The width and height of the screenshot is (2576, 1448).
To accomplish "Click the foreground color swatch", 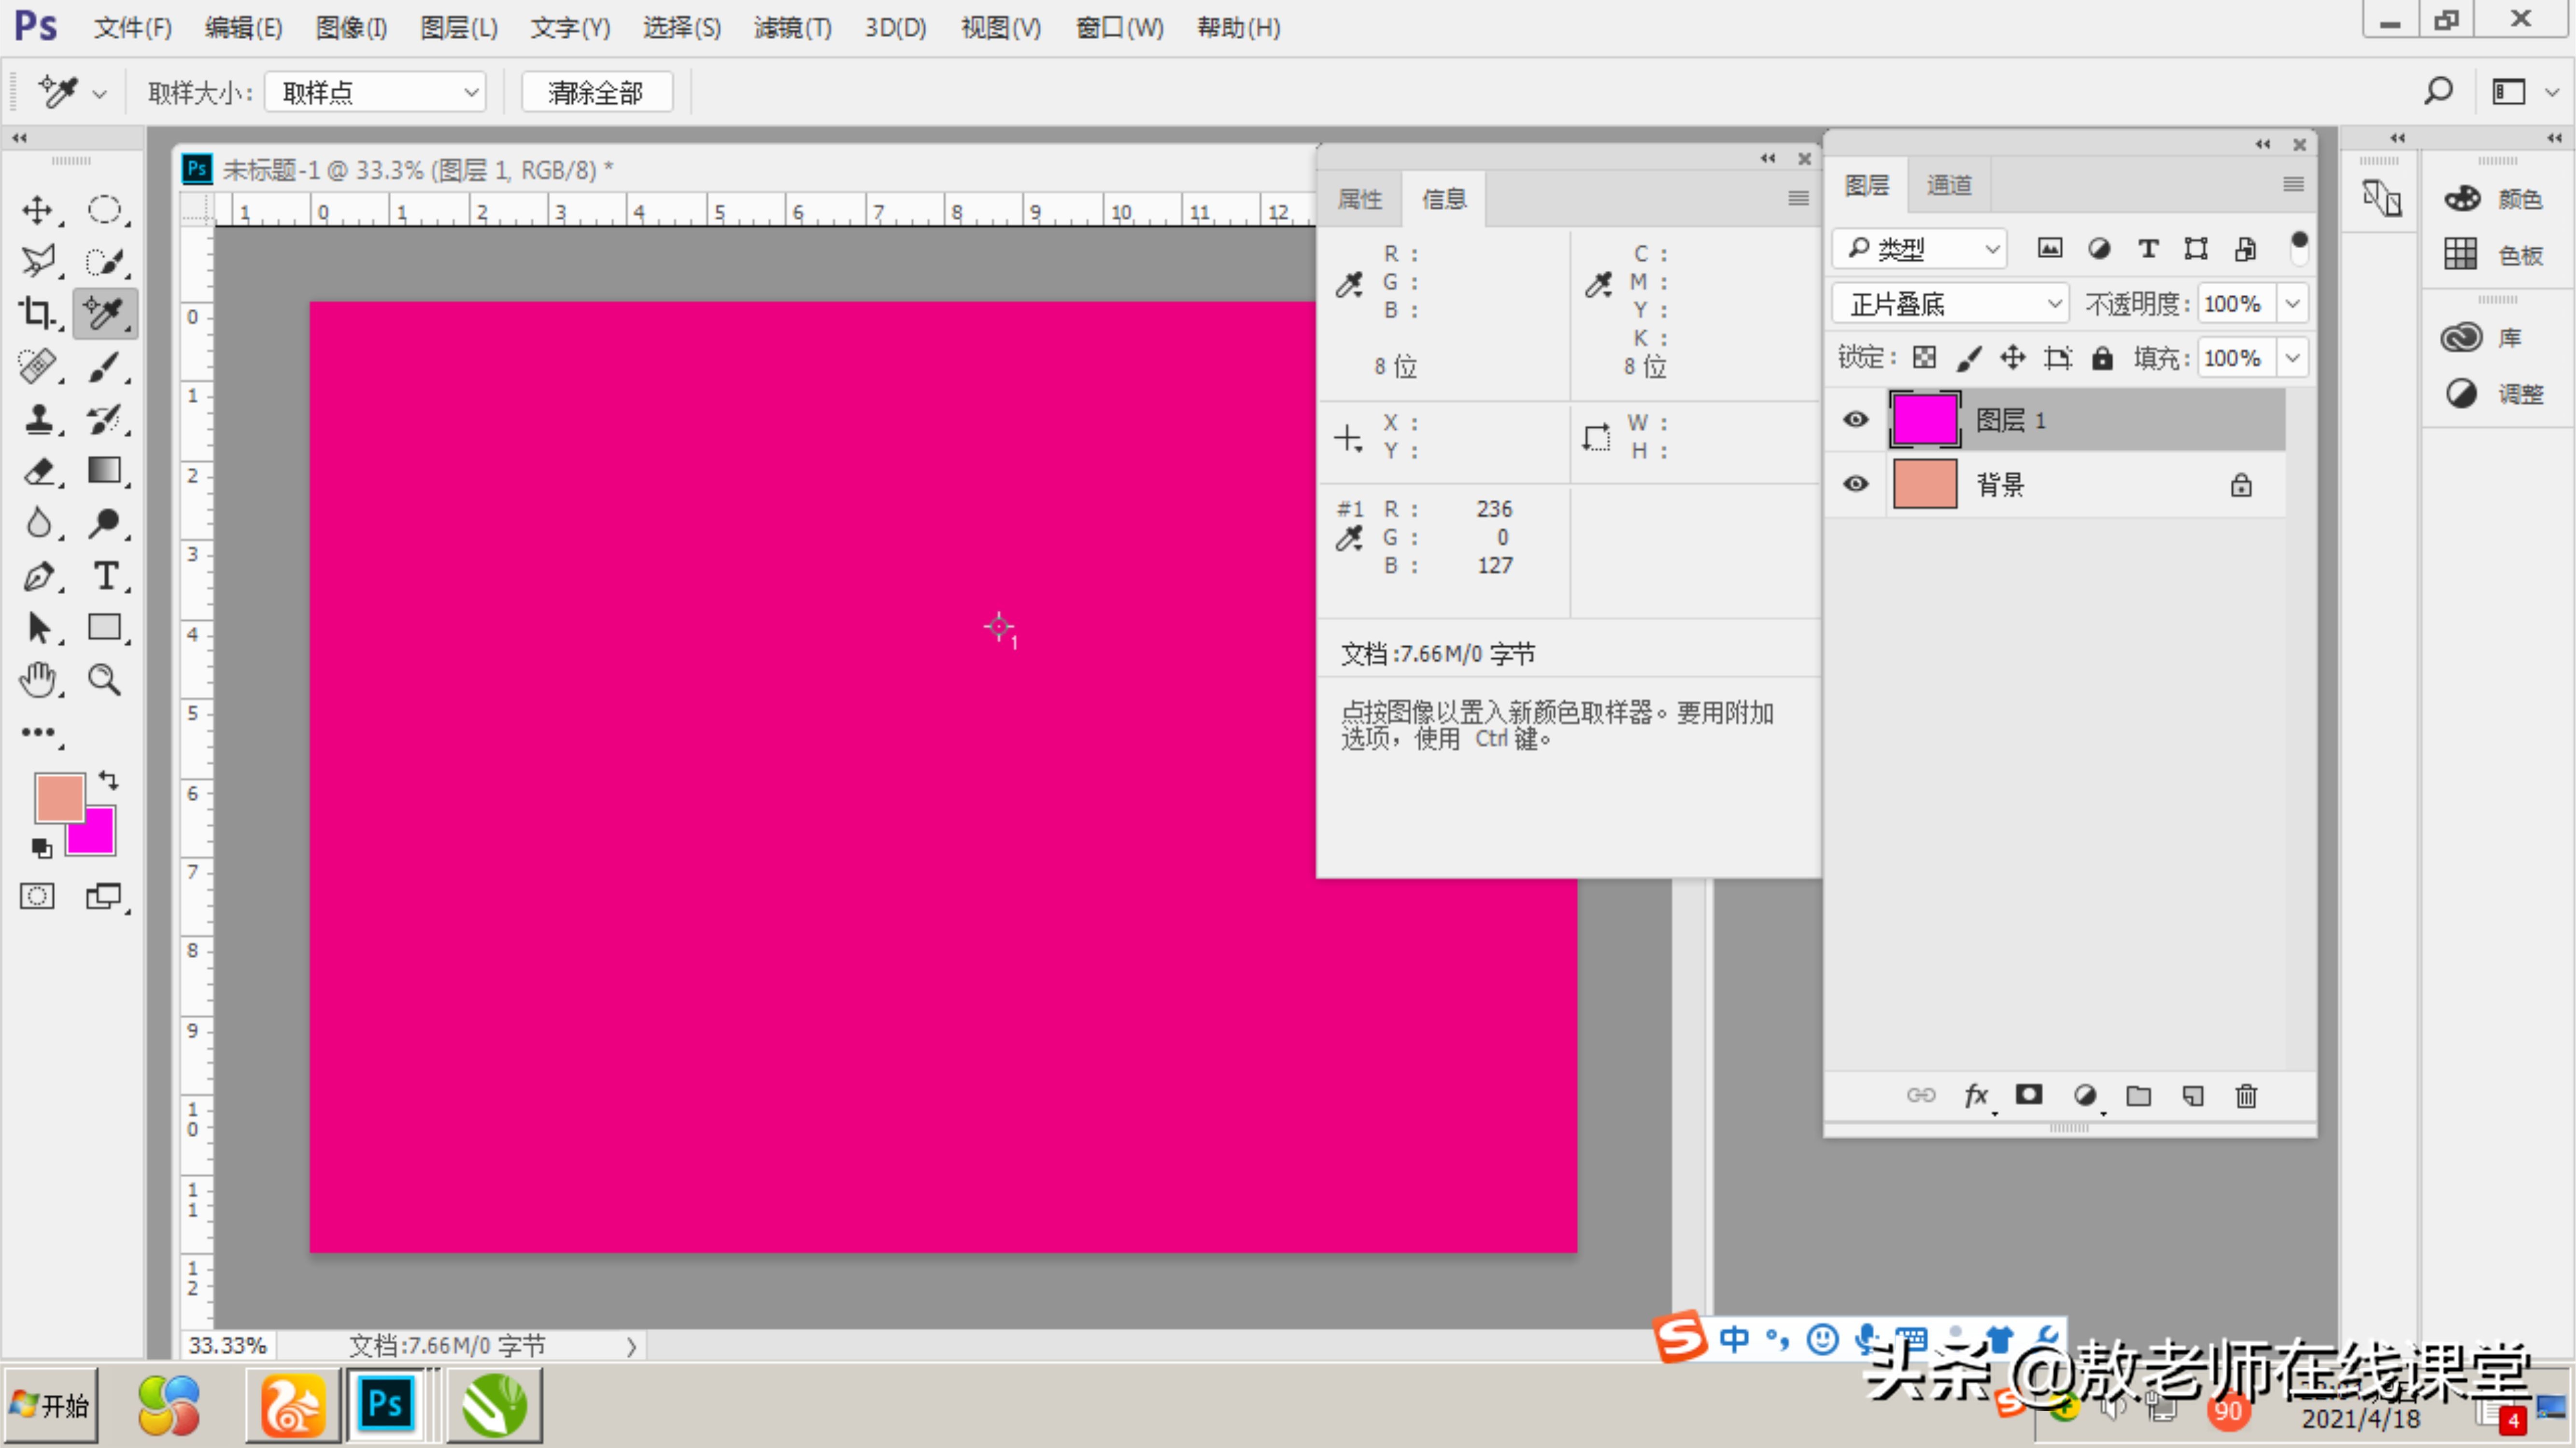I will click(x=59, y=796).
